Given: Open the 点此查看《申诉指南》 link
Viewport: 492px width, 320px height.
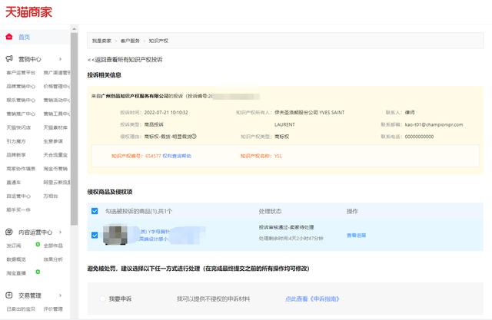Looking at the screenshot, I should [x=312, y=299].
